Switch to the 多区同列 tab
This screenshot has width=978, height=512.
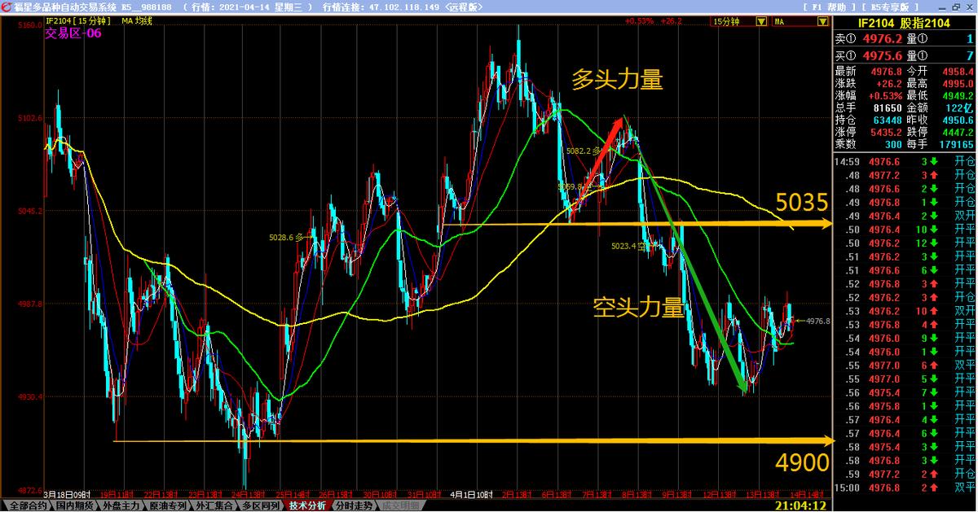pos(262,505)
